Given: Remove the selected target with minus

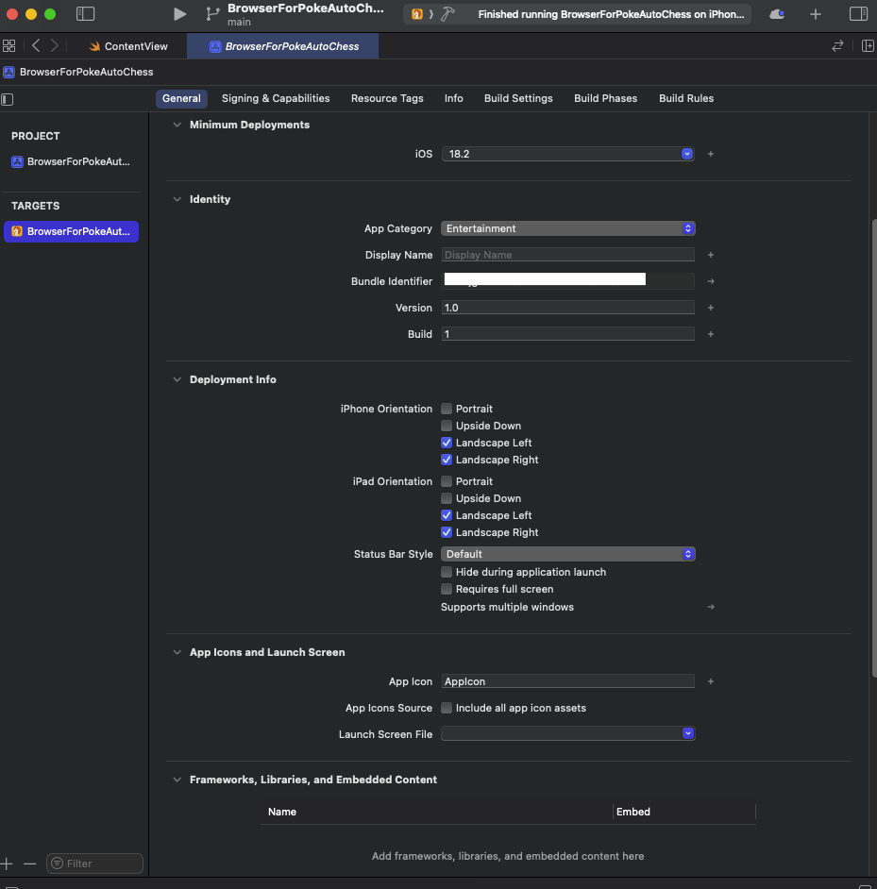Looking at the screenshot, I should 30,864.
